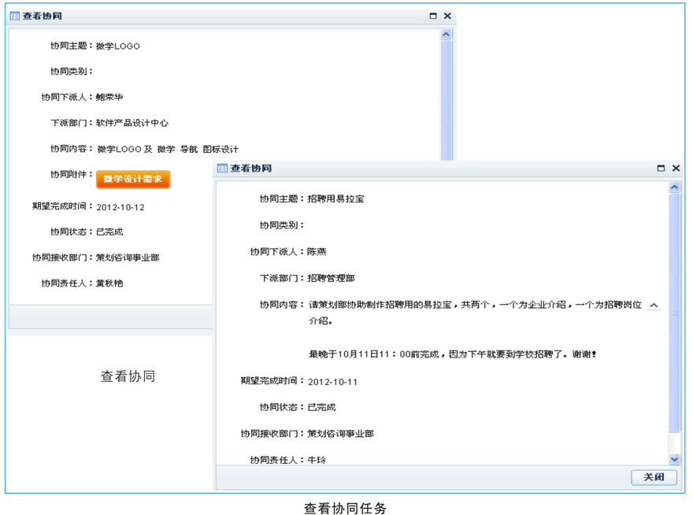Click the expected completion date 2012-10-12
Screen dimensions: 693x515
[120, 207]
